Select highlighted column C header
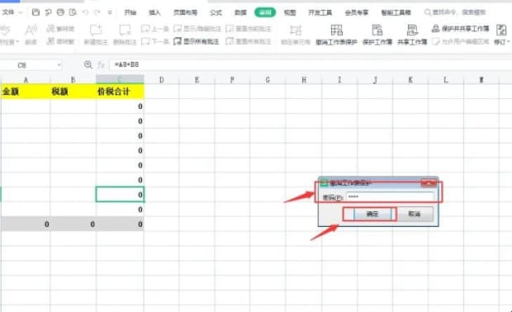Image resolution: width=512 pixels, height=312 pixels. (x=120, y=79)
